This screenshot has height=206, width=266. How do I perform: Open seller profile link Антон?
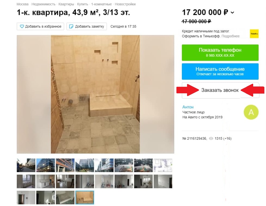(188, 107)
